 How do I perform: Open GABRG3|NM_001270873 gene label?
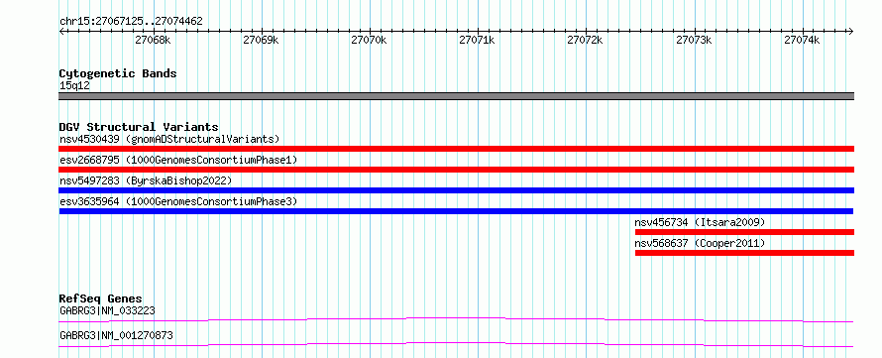point(116,336)
